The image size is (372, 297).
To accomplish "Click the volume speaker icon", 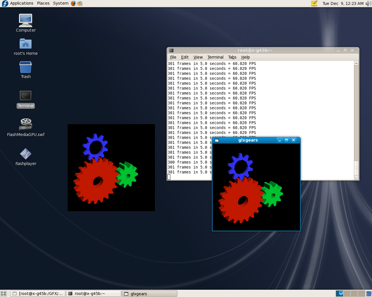I will 368,3.
